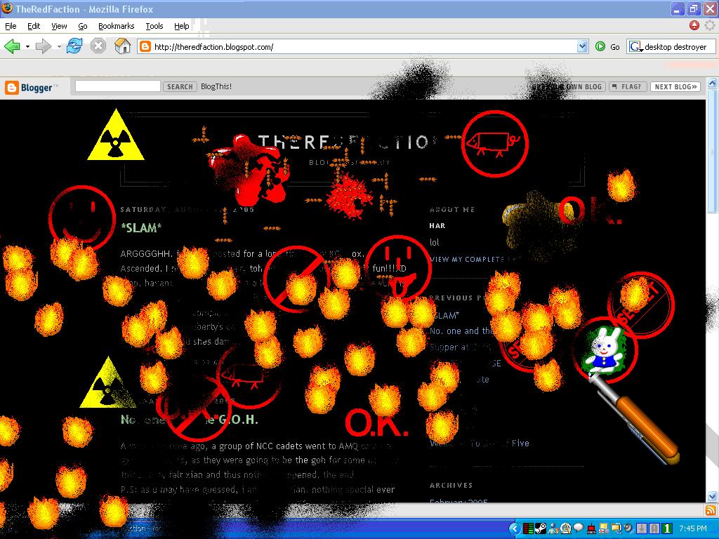Screen dimensions: 719x539
Task: Expand the address bar URL dropdown
Action: (582, 46)
